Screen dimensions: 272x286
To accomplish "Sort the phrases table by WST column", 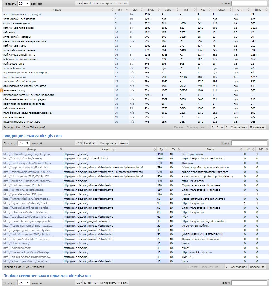I will [x=187, y=10].
